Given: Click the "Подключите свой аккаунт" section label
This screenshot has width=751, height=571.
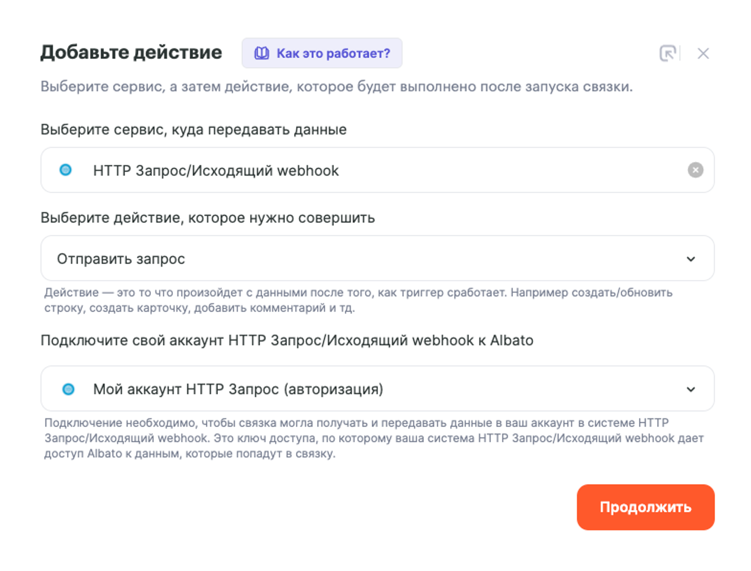Looking at the screenshot, I should tap(287, 340).
